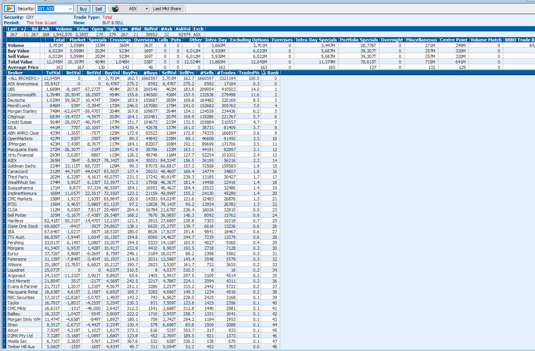
Task: Click the Overseas column header
Action: (144, 40)
